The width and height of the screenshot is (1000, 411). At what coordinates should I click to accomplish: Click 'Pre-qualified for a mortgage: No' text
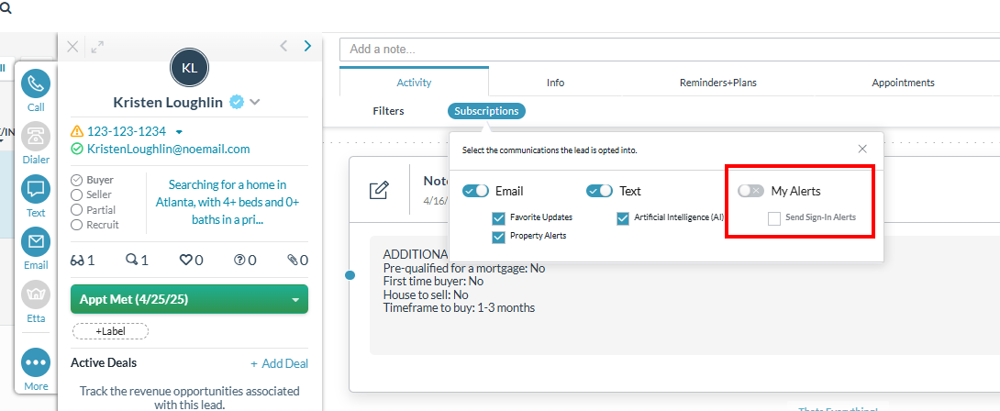(x=464, y=268)
